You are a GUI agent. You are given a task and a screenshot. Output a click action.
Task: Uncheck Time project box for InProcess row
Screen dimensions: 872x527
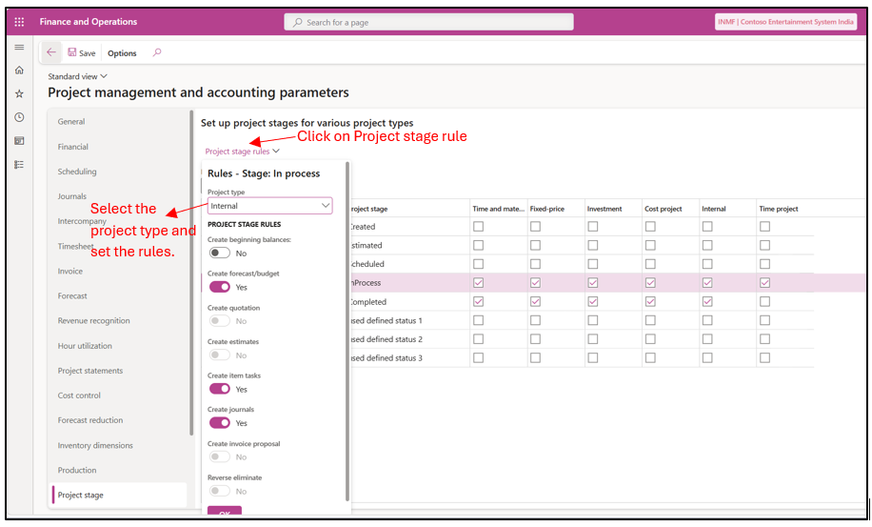pos(765,283)
